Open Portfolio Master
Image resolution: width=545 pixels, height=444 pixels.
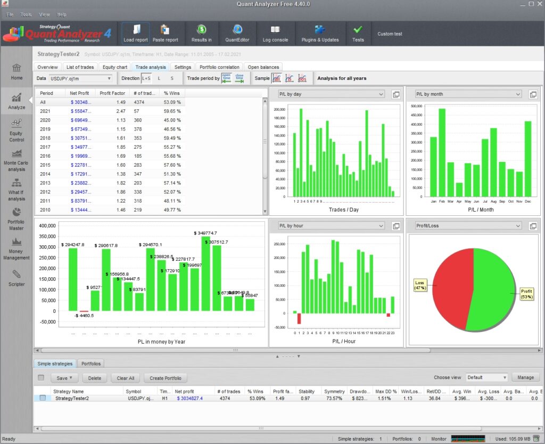pos(16,219)
